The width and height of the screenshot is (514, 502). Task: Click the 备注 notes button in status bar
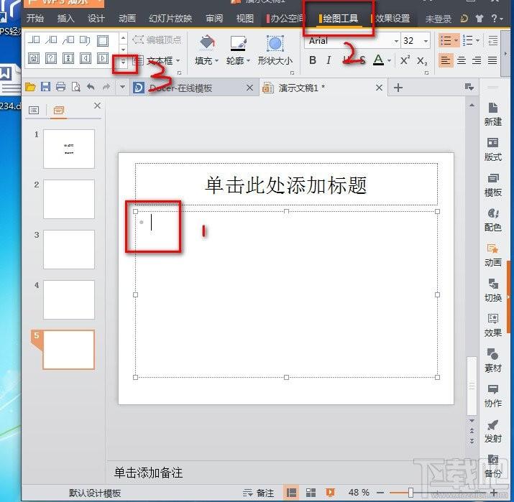click(259, 493)
